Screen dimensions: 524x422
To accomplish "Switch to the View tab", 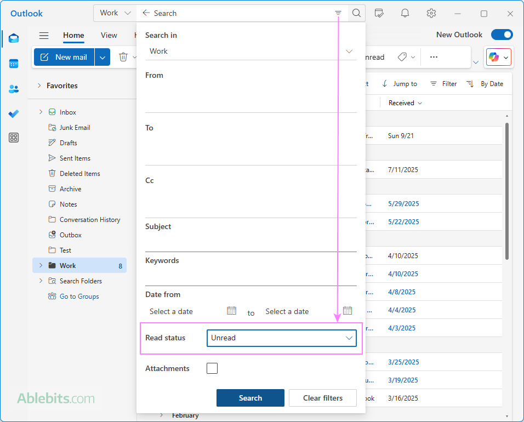I will tap(109, 35).
